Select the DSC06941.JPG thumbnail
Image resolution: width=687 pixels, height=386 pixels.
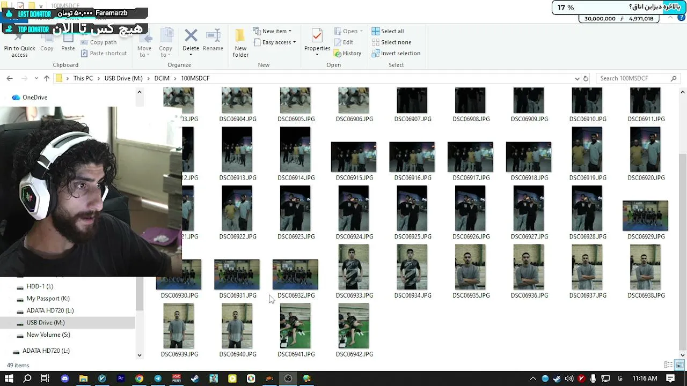click(x=295, y=326)
